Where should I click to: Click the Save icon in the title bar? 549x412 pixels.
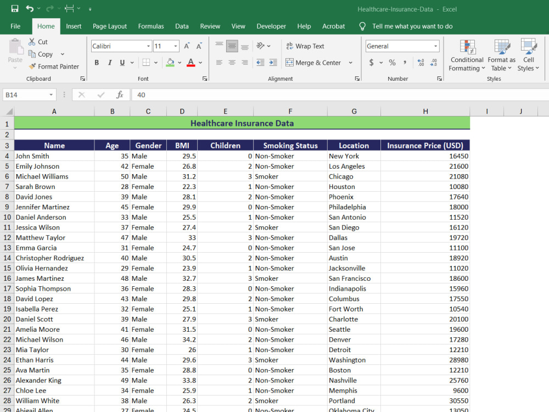(15, 9)
